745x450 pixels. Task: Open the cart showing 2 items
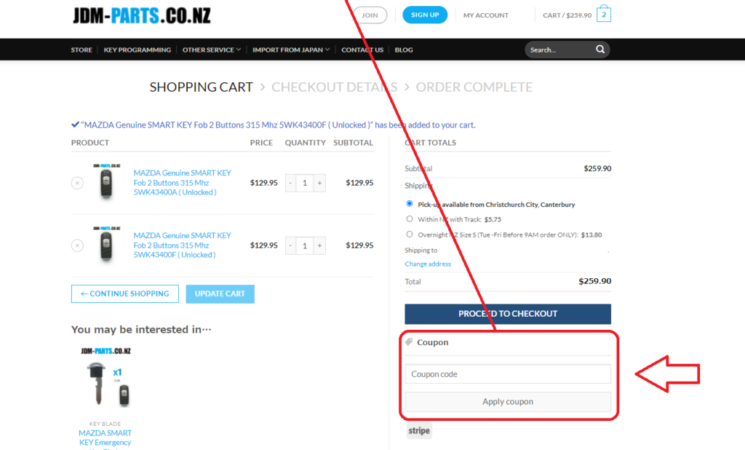(x=602, y=13)
